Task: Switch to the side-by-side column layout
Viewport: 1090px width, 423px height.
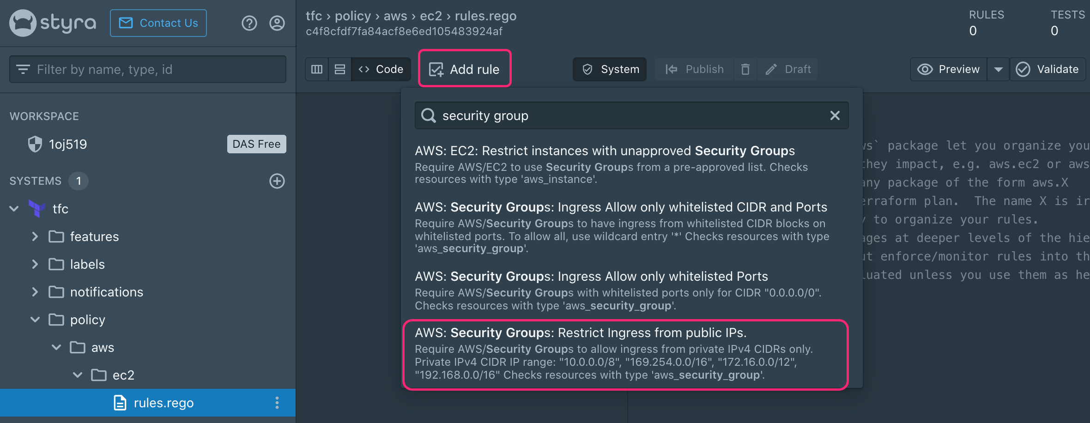Action: (x=317, y=69)
